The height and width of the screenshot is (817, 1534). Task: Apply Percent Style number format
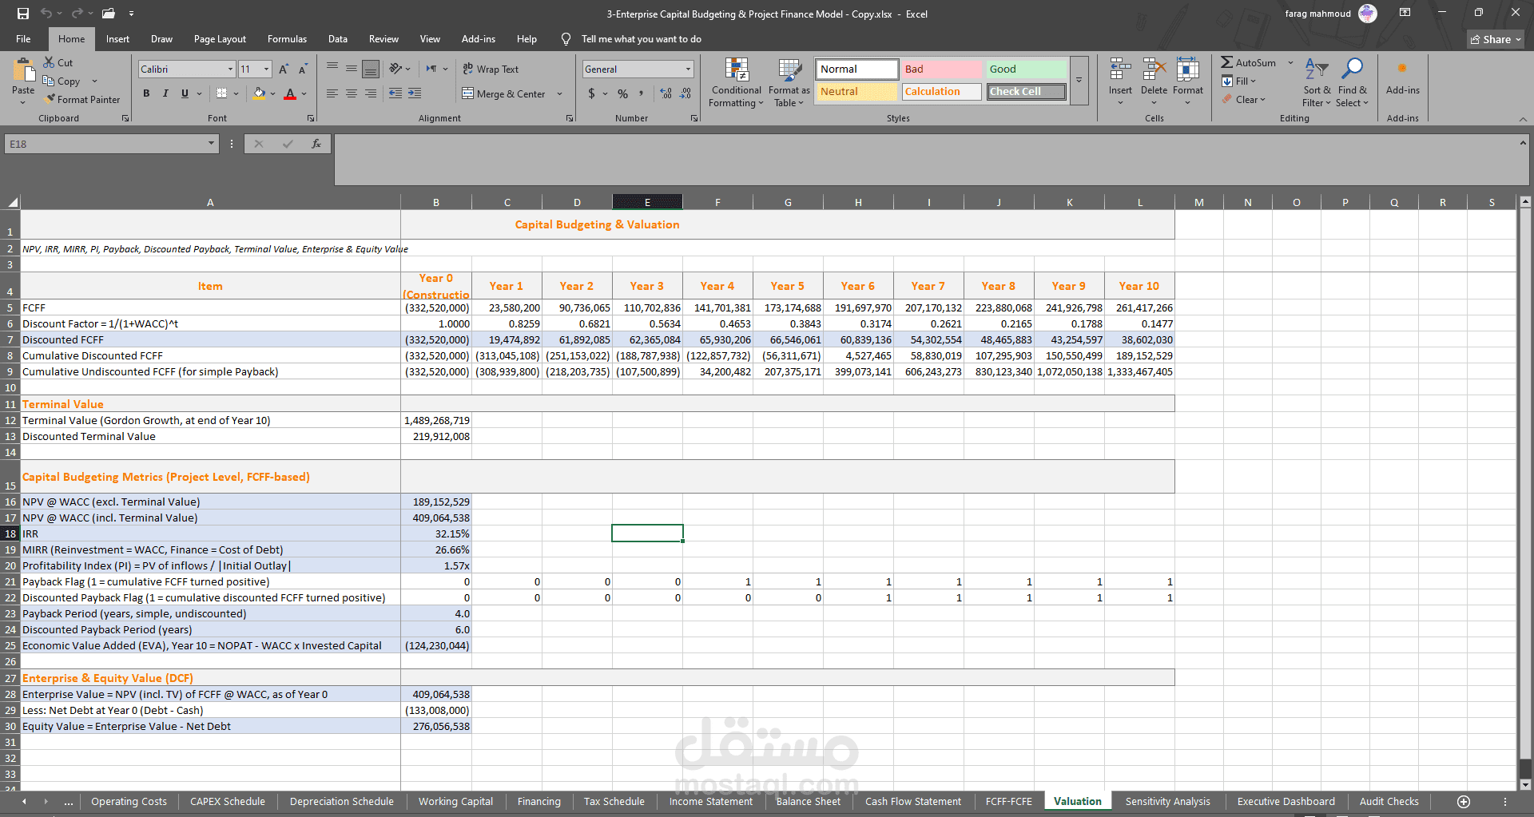click(x=622, y=93)
